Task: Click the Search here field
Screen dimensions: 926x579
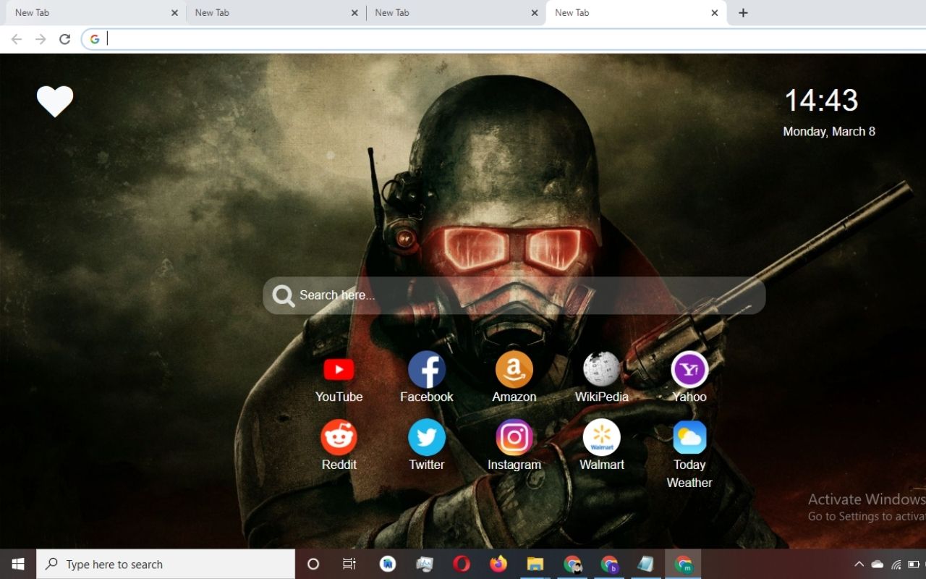Action: [x=514, y=295]
